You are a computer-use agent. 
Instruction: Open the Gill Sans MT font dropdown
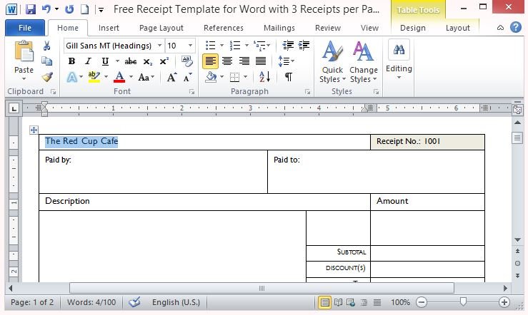click(x=159, y=46)
